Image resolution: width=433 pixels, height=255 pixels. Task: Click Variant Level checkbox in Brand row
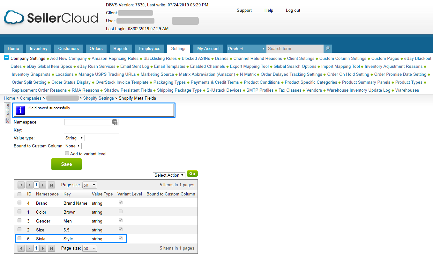(121, 203)
